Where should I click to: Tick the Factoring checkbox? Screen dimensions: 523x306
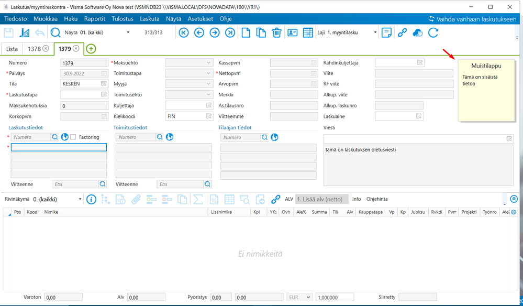click(x=73, y=137)
